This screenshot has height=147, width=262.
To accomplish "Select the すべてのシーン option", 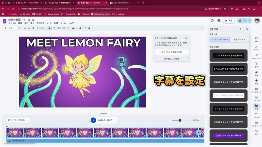I will pos(220,40).
